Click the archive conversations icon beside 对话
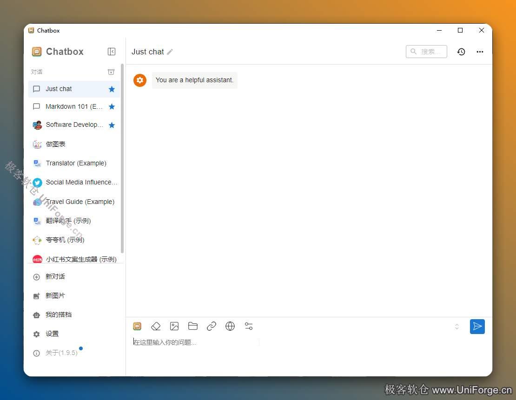The image size is (516, 400). point(111,72)
